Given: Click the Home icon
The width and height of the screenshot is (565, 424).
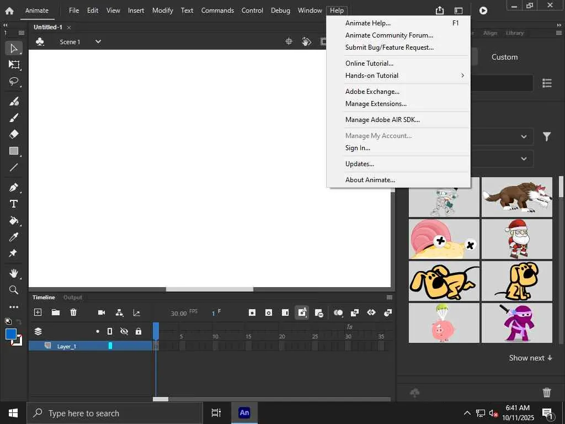Looking at the screenshot, I should tap(9, 10).
